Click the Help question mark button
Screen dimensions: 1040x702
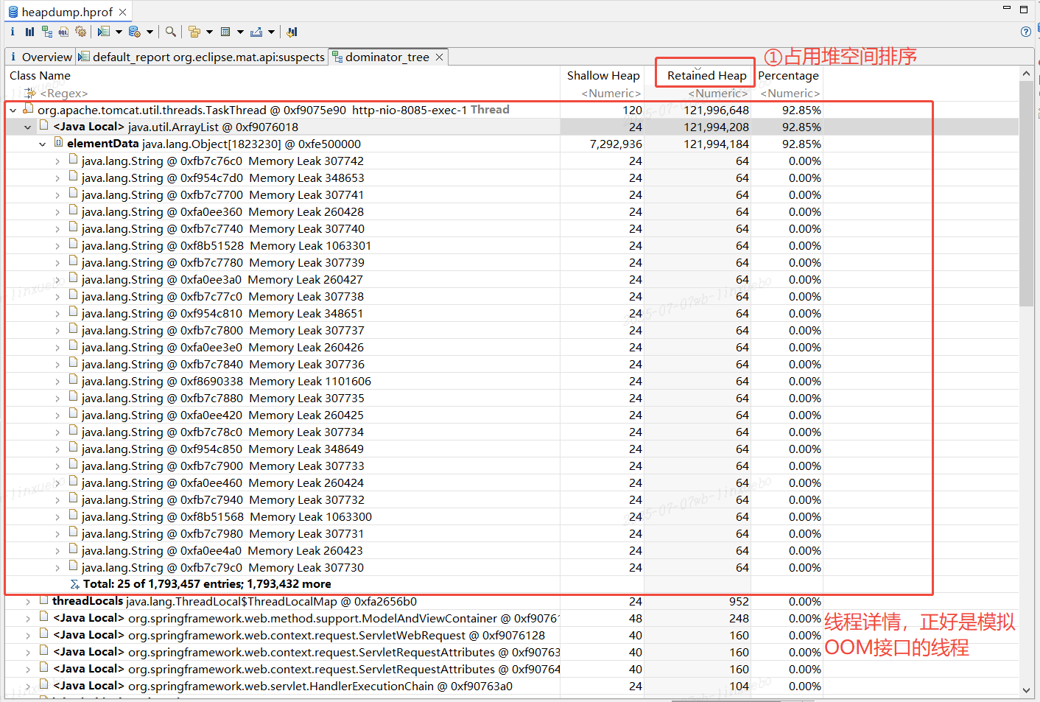[1025, 32]
